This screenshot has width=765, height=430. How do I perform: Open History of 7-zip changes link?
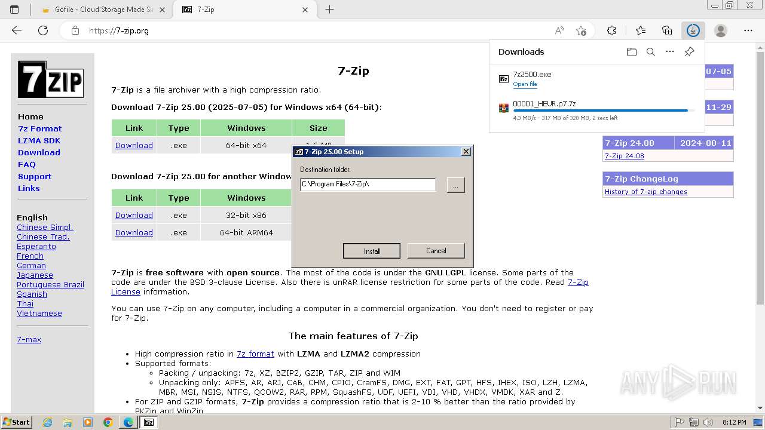click(646, 192)
